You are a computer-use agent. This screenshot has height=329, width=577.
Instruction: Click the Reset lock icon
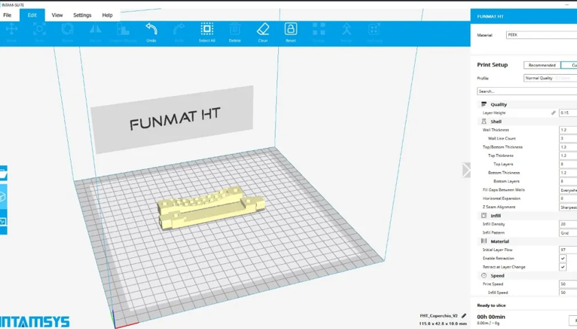point(291,29)
